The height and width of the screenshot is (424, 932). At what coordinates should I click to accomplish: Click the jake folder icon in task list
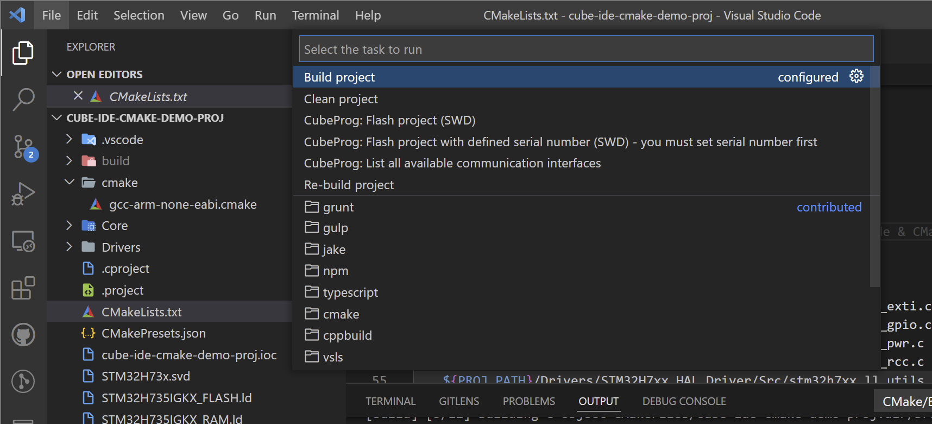coord(312,249)
